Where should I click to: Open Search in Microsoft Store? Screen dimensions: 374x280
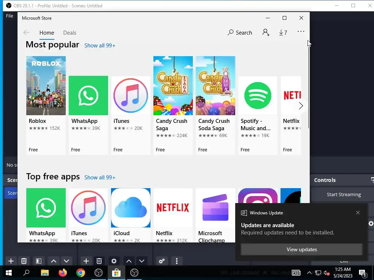[240, 32]
